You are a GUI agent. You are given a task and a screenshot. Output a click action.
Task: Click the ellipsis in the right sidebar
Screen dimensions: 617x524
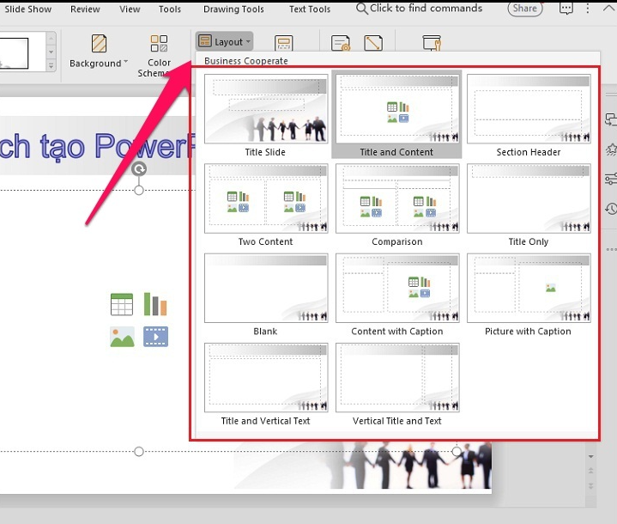tap(612, 249)
